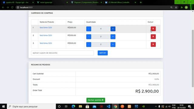The height and width of the screenshot is (109, 194).
Task: Open Microsoft Store from taskbar
Action: click(87, 106)
